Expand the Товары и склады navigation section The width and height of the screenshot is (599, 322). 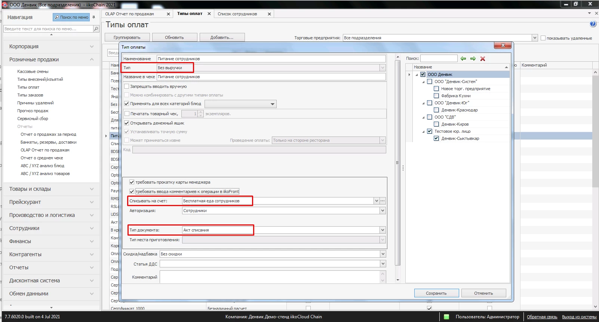51,189
